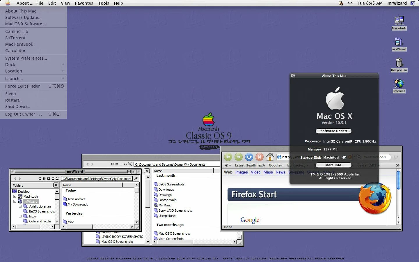Click the Firefox vertical scrollbar thumb
This screenshot has height=262, width=419.
pyautogui.click(x=398, y=180)
